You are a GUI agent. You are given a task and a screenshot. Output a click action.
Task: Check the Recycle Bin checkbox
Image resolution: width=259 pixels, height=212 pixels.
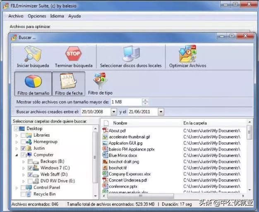[x=23, y=194]
